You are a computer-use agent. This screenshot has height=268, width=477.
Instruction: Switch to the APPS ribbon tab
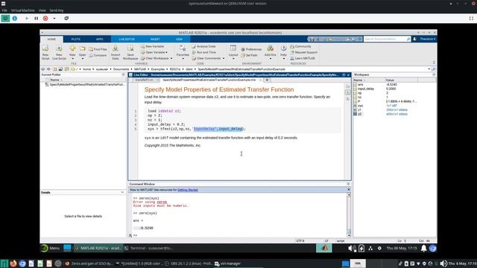(x=99, y=39)
